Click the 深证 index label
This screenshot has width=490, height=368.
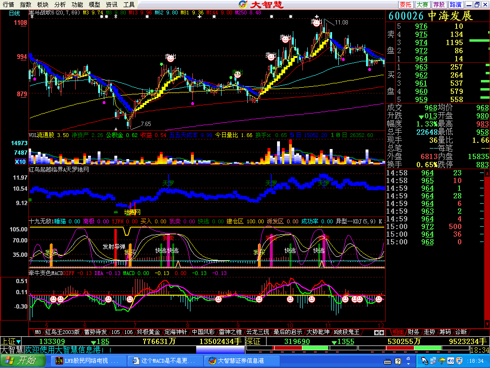click(x=253, y=341)
